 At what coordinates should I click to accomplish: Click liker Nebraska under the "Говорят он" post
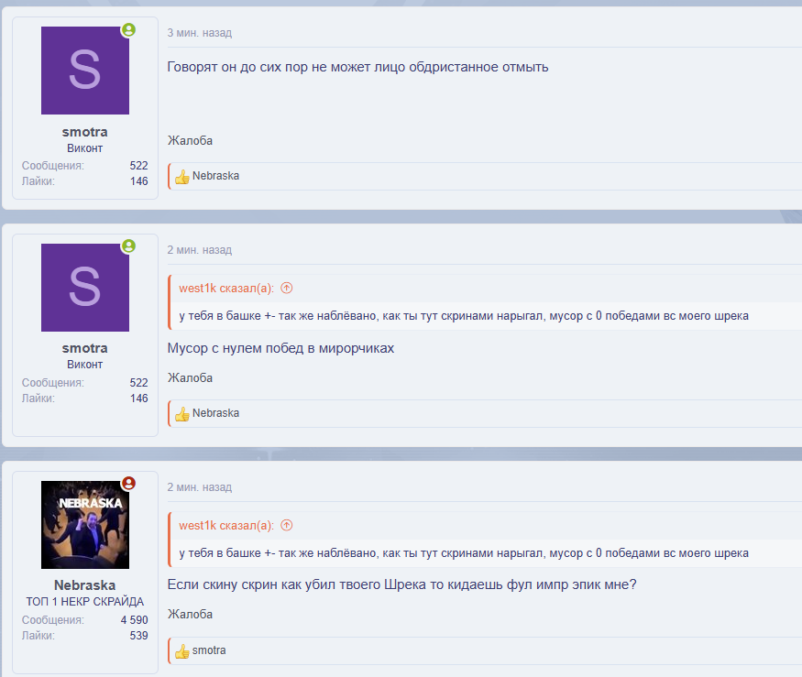pyautogui.click(x=215, y=176)
